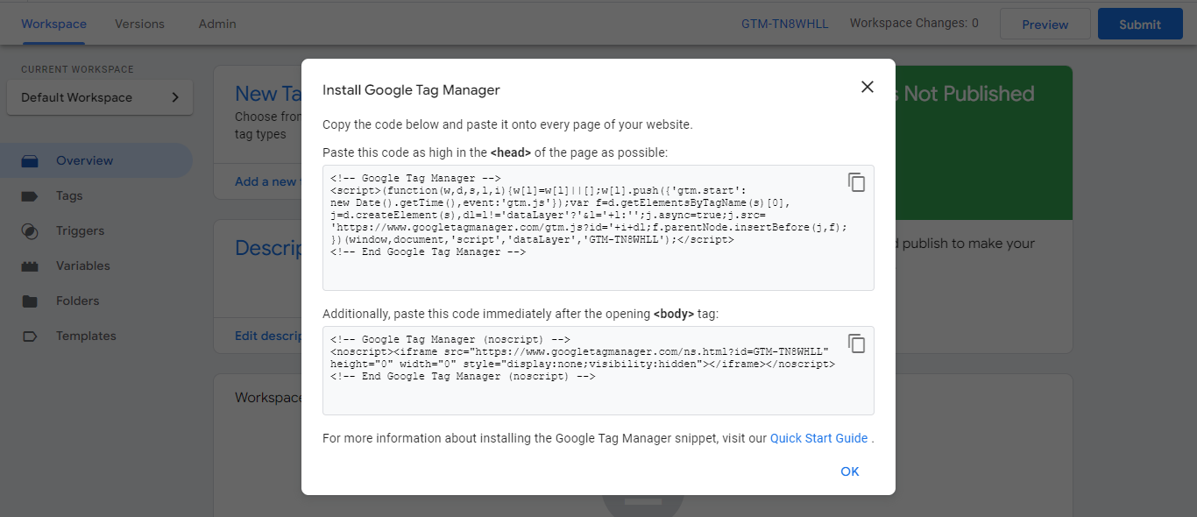The height and width of the screenshot is (517, 1197).
Task: Click inside the noscript code snippet box
Action: (x=598, y=371)
